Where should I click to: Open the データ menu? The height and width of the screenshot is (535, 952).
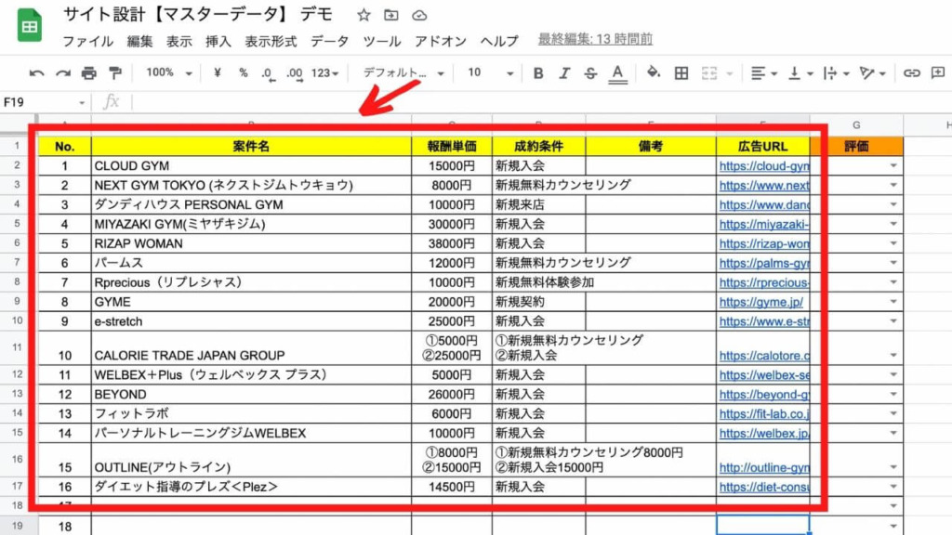click(x=330, y=41)
